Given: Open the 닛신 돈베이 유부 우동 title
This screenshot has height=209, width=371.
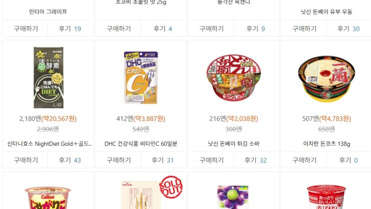Looking at the screenshot, I should point(326,11).
